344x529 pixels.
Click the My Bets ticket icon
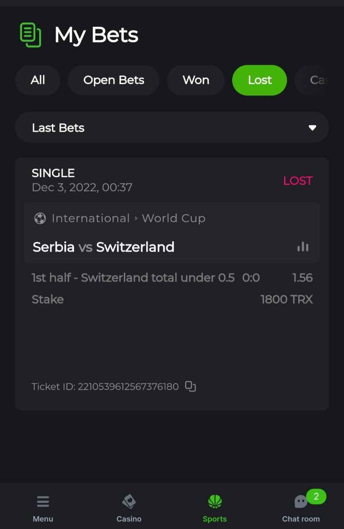30,35
